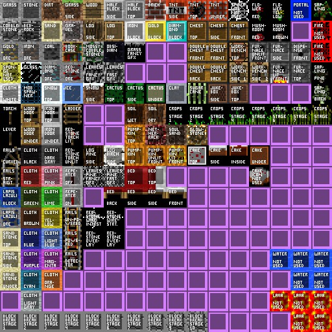332x332 pixels.
Task: Select the Furnace Lit Front tile
Action: (280, 73)
